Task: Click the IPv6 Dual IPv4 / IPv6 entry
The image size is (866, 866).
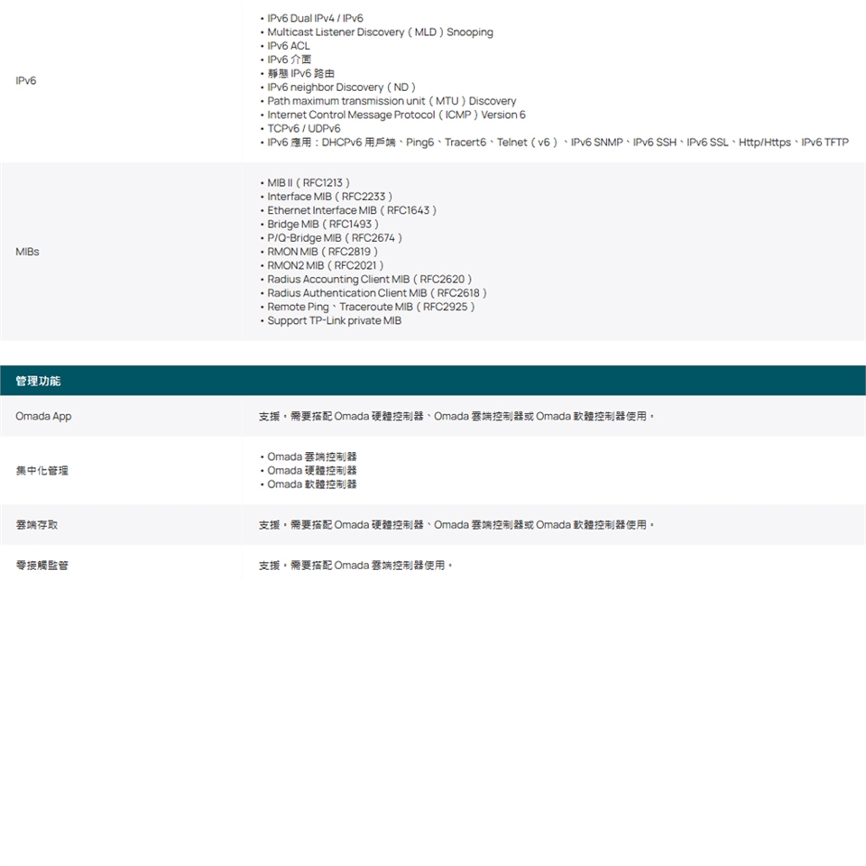Action: 315,18
